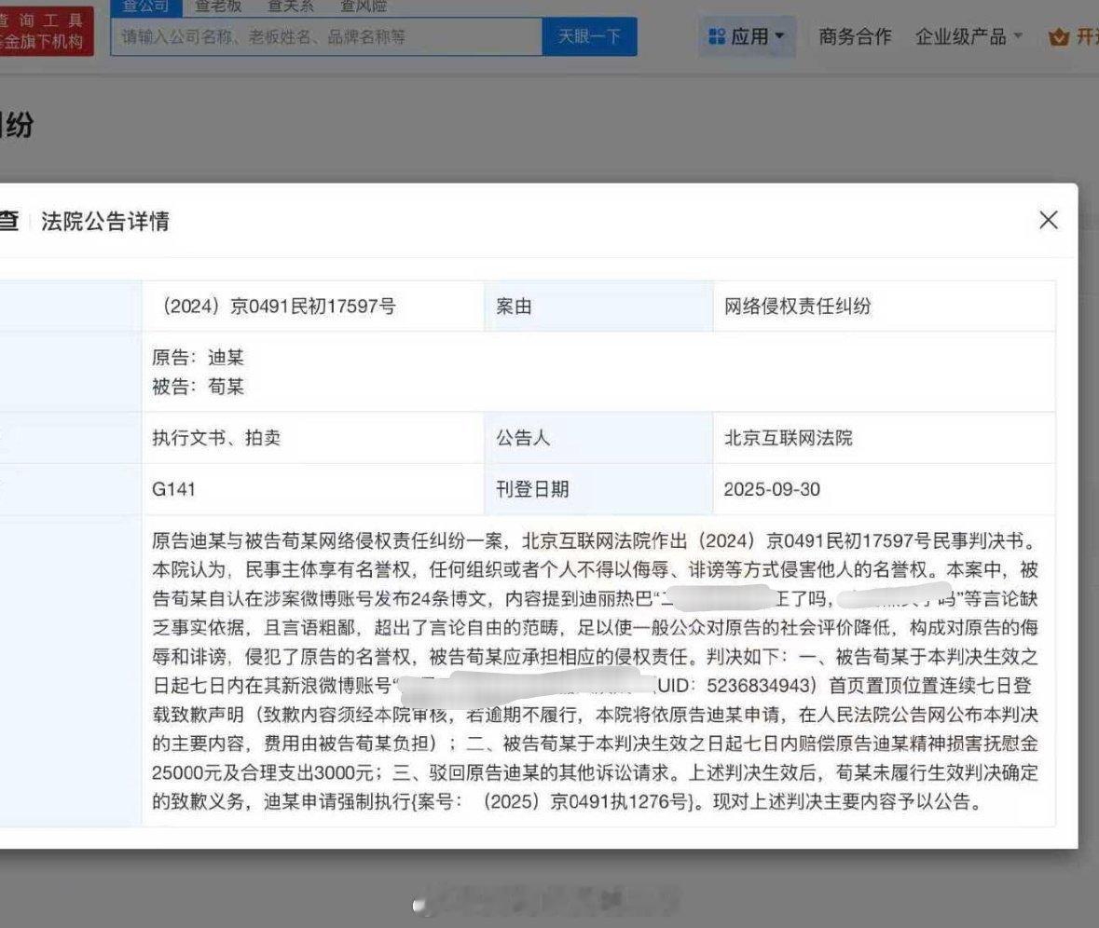Open the 查关系 search tab
Screen dimensions: 1099x928
(x=291, y=7)
